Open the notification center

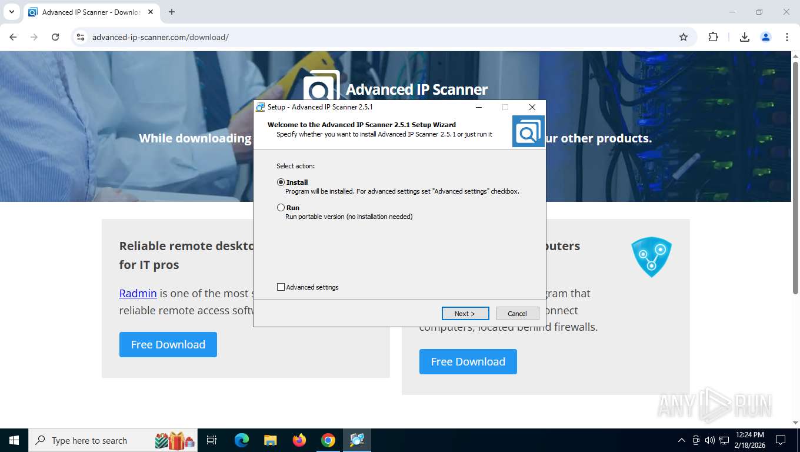781,440
